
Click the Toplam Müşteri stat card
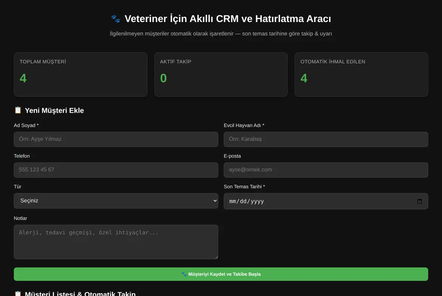pyautogui.click(x=81, y=75)
